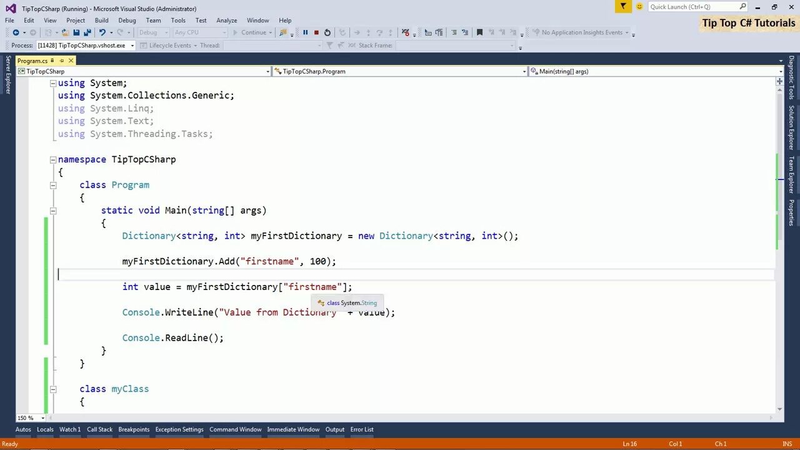Save the current file with the Save icon

click(x=76, y=32)
